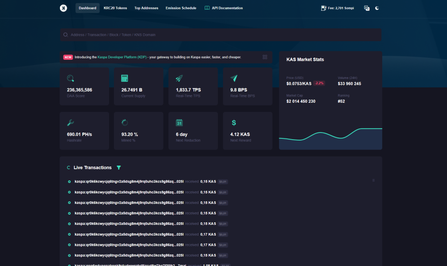Click the $33 960 245 volume value
Viewport: 447px width, 266px height.
(349, 83)
